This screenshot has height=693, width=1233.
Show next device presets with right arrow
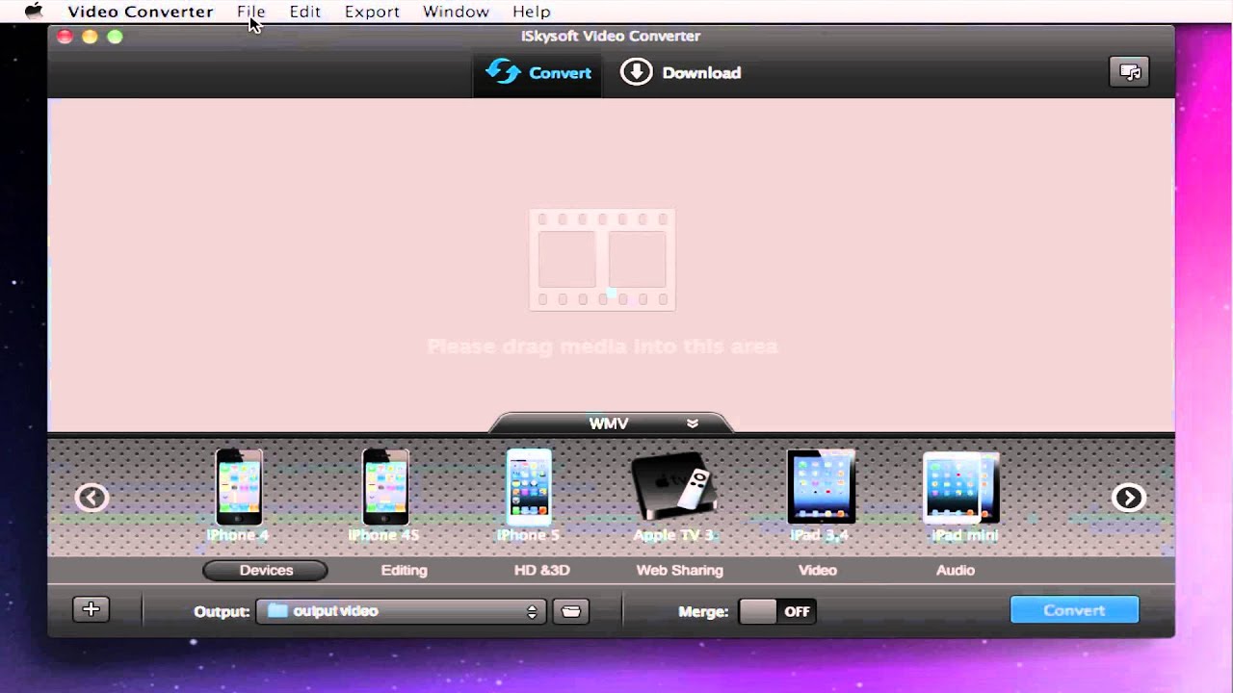pyautogui.click(x=1128, y=498)
